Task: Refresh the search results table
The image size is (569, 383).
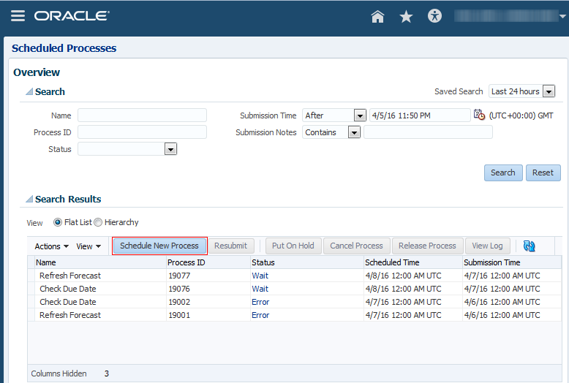Action: click(529, 246)
